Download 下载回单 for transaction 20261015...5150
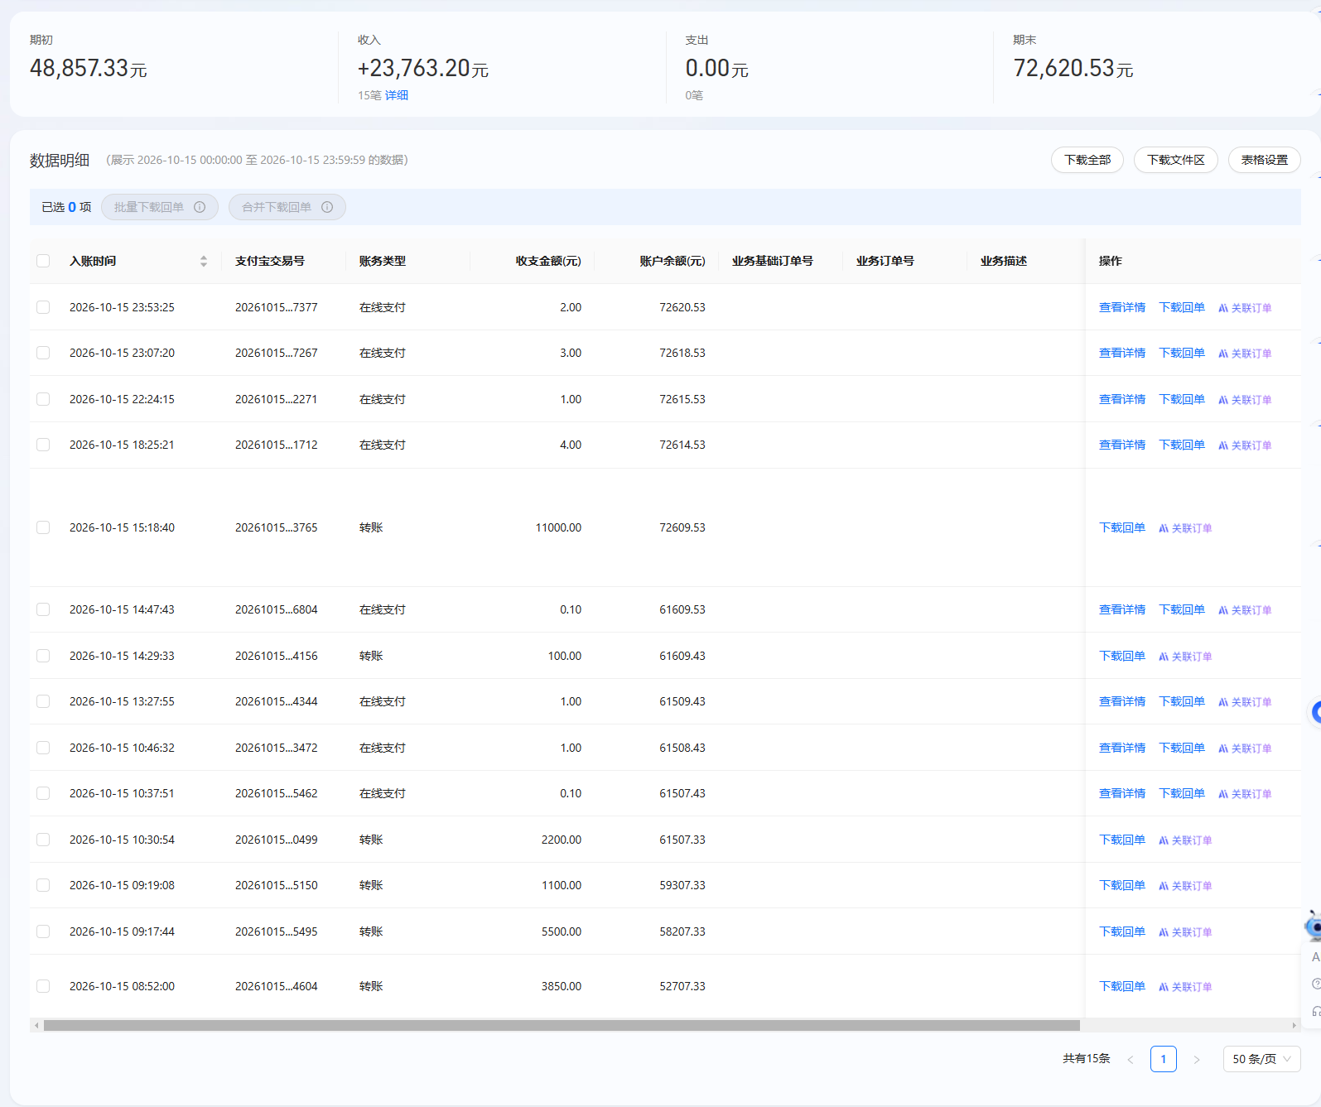Screen dimensions: 1321x1107 click(1122, 885)
